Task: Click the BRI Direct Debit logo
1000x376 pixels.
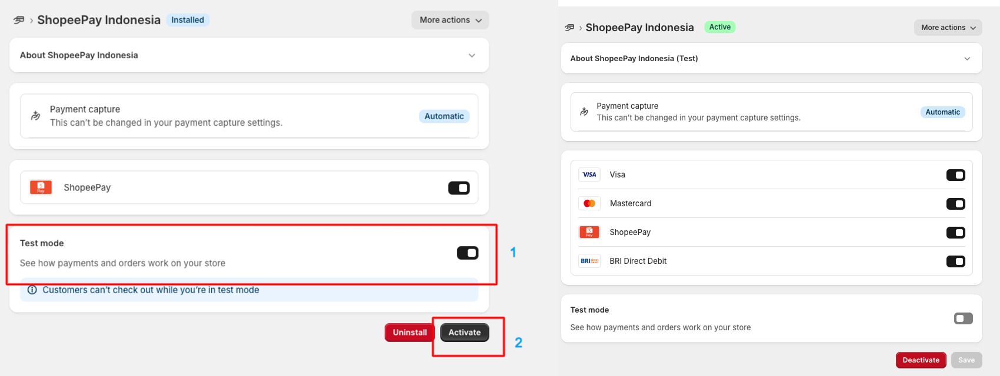Action: (x=589, y=261)
